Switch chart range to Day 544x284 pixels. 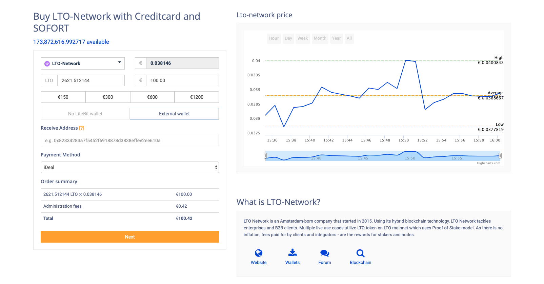coord(288,38)
